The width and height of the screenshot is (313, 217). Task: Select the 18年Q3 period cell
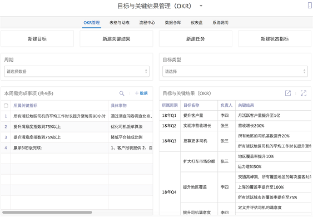coord(169,141)
